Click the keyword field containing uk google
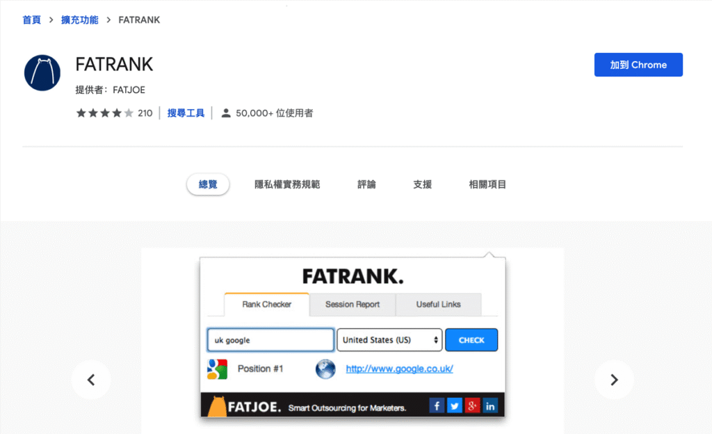The image size is (712, 434). click(270, 340)
